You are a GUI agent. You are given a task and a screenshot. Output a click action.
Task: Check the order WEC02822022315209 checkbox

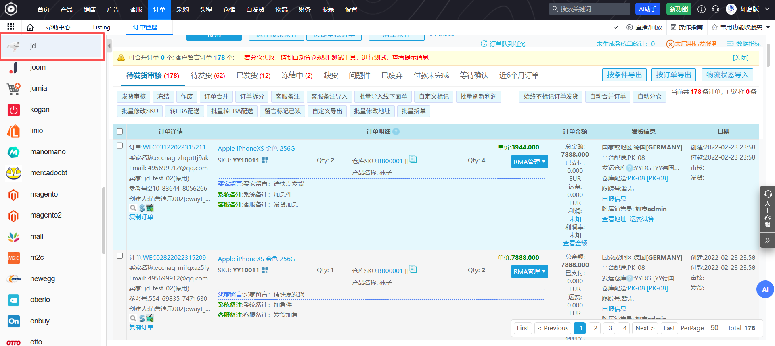[x=119, y=256]
